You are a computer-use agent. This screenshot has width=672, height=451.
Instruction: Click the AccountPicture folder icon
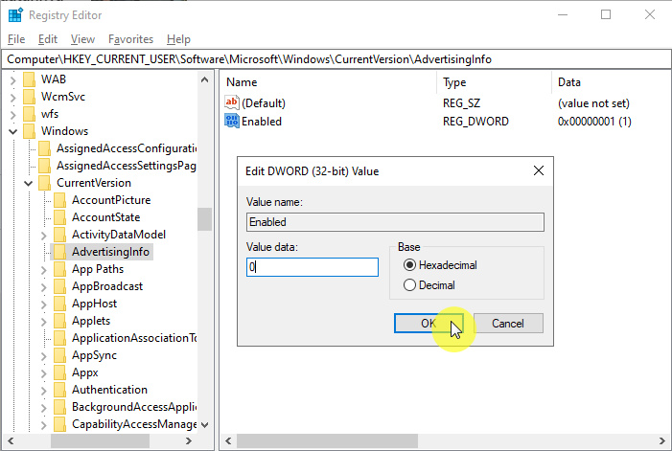pyautogui.click(x=59, y=200)
